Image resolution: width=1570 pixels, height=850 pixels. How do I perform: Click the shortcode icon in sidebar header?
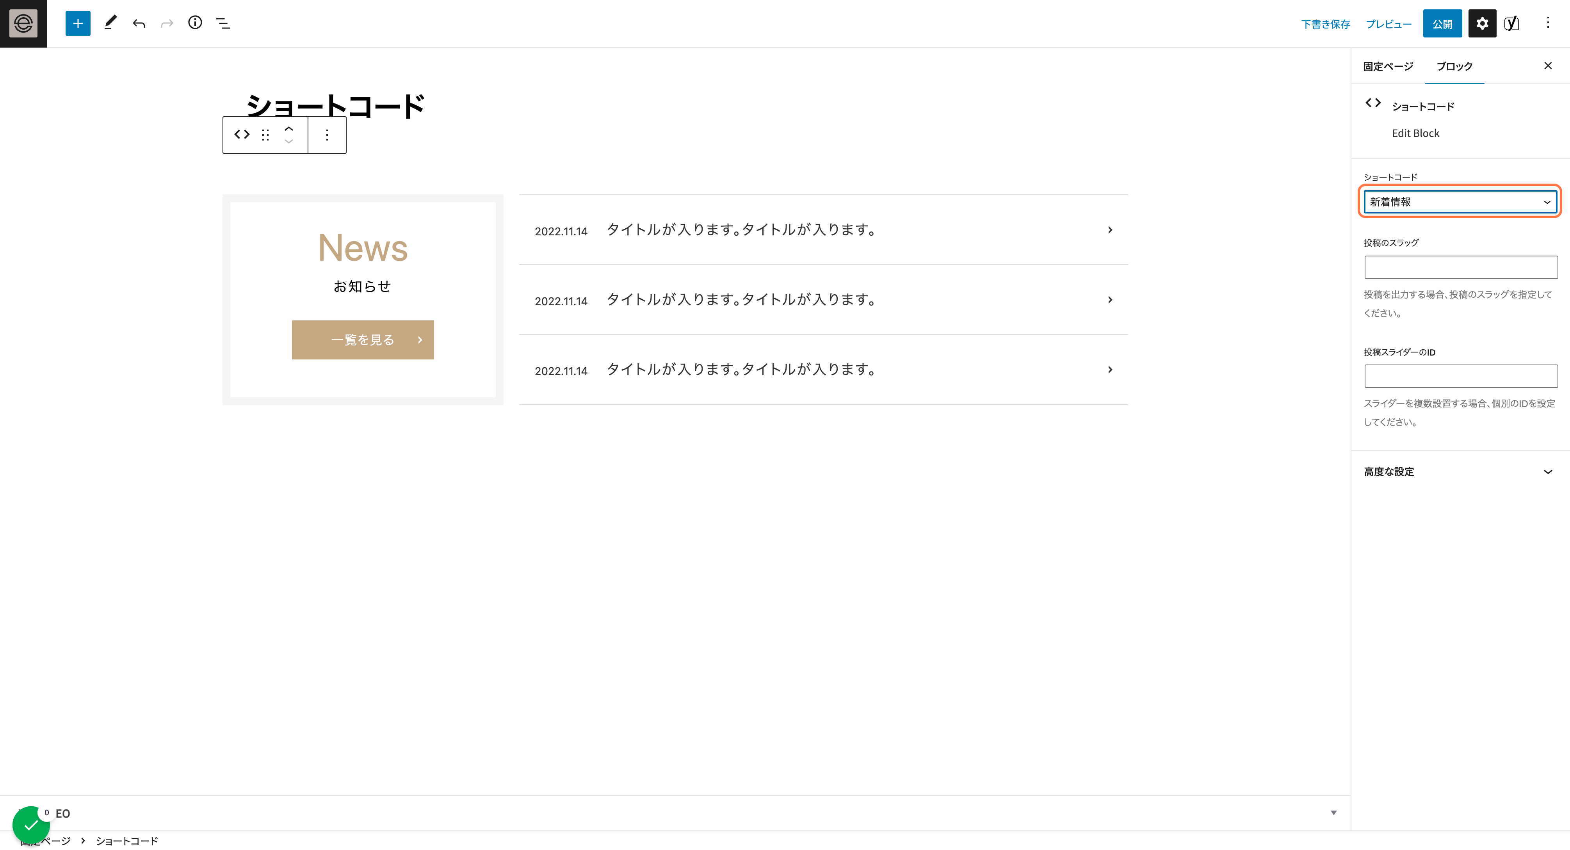pos(1373,102)
